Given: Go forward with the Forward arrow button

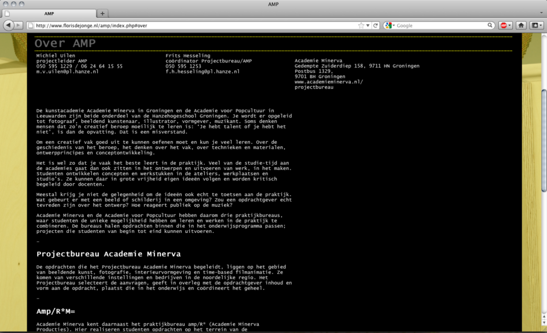Looking at the screenshot, I should tap(19, 25).
